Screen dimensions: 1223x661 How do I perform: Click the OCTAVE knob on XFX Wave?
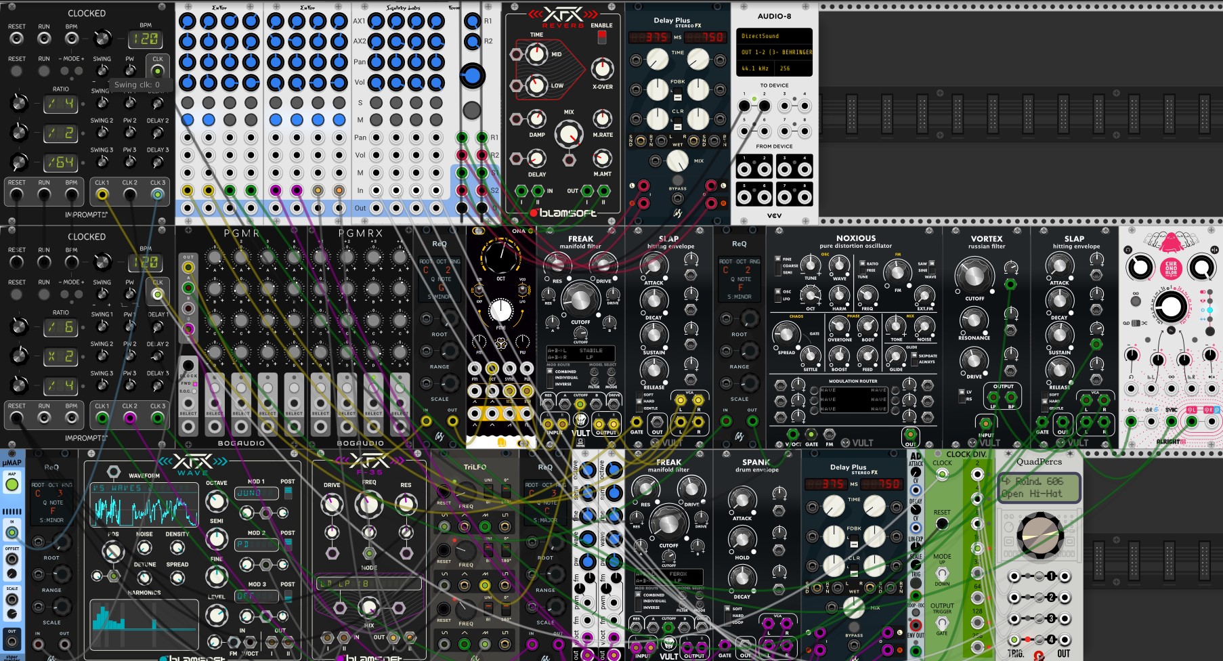pos(216,502)
